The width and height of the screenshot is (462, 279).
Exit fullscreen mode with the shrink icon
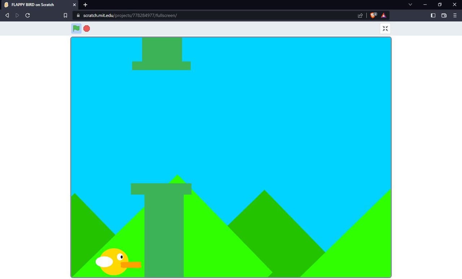[385, 29]
